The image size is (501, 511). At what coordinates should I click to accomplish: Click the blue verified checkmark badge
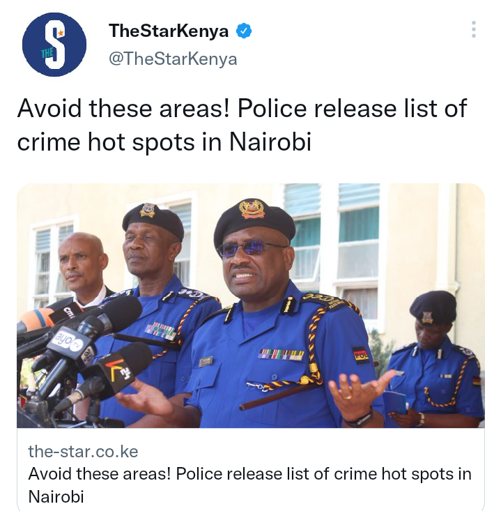(243, 31)
